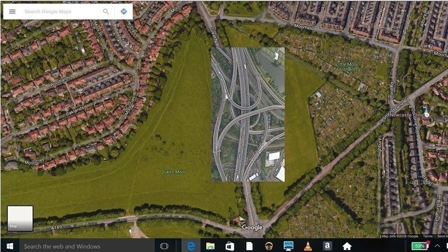Open File Explorer from the taskbar
448x252 pixels.
pos(210,246)
